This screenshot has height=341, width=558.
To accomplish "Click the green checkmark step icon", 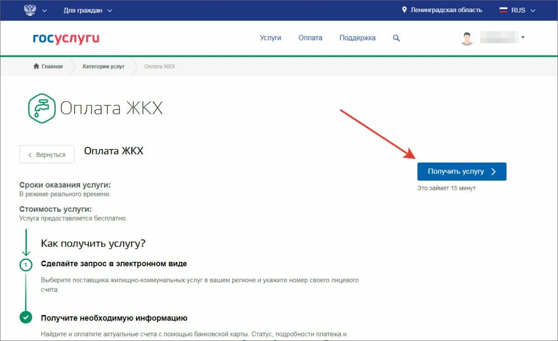I will (x=26, y=318).
